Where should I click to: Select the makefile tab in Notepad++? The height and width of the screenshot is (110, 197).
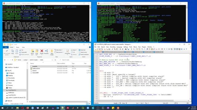point(98,52)
